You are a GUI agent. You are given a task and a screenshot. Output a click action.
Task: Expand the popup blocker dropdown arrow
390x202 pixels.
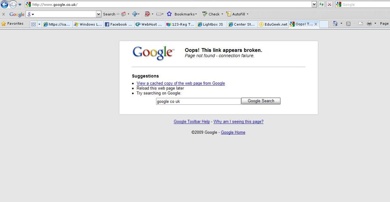tap(152, 14)
